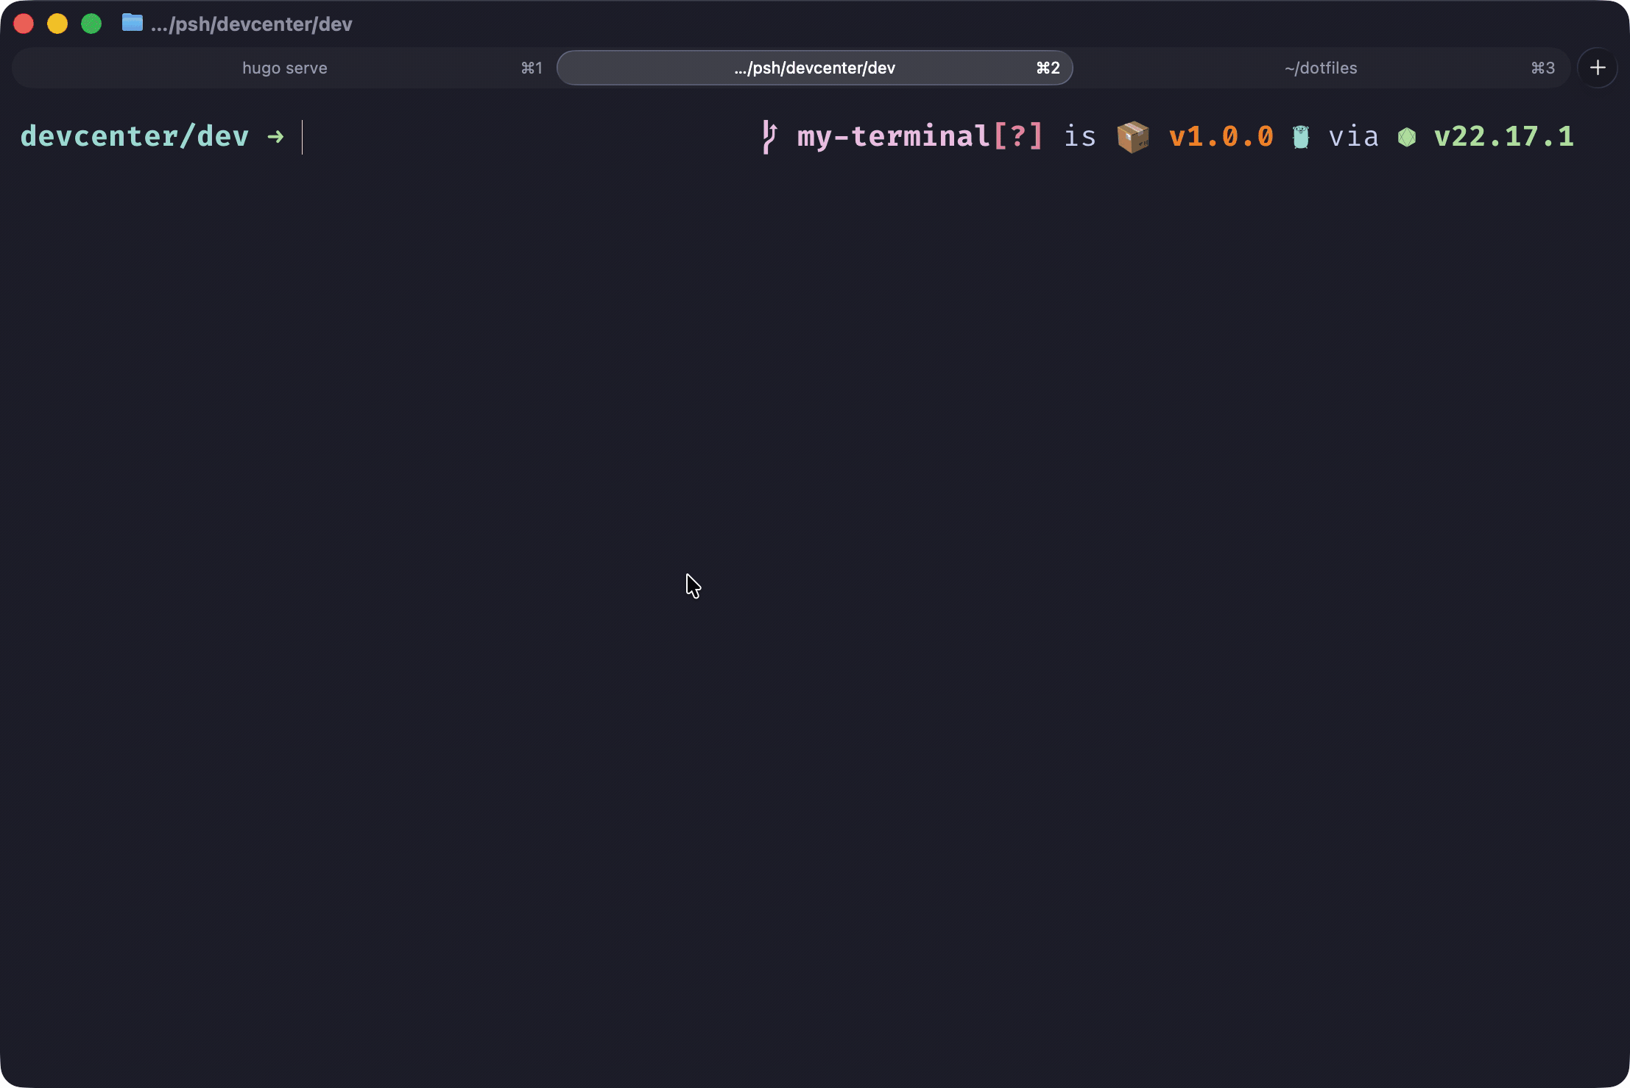Click the green Node.js hexagon icon
1630x1088 pixels.
(1406, 138)
